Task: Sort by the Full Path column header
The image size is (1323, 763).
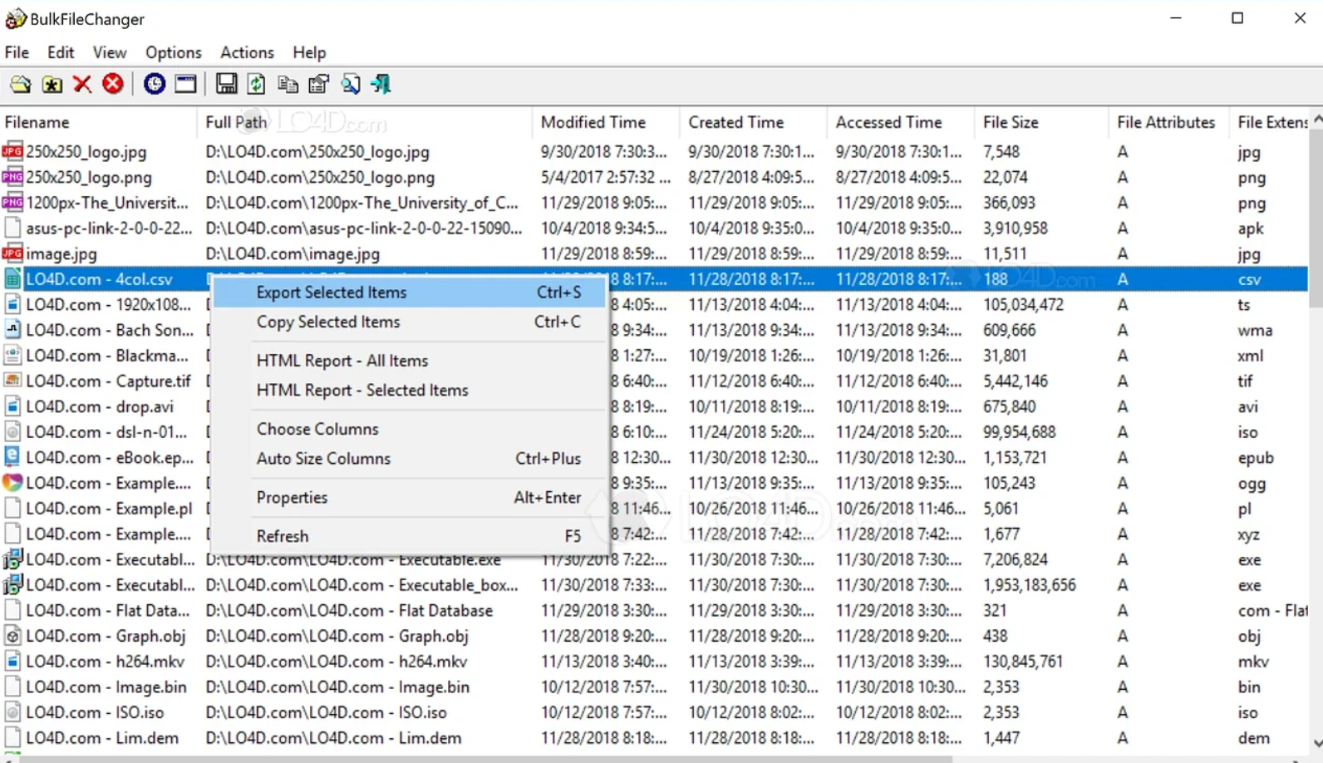Action: coord(365,122)
